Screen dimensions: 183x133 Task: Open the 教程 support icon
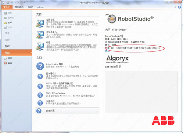point(40,46)
